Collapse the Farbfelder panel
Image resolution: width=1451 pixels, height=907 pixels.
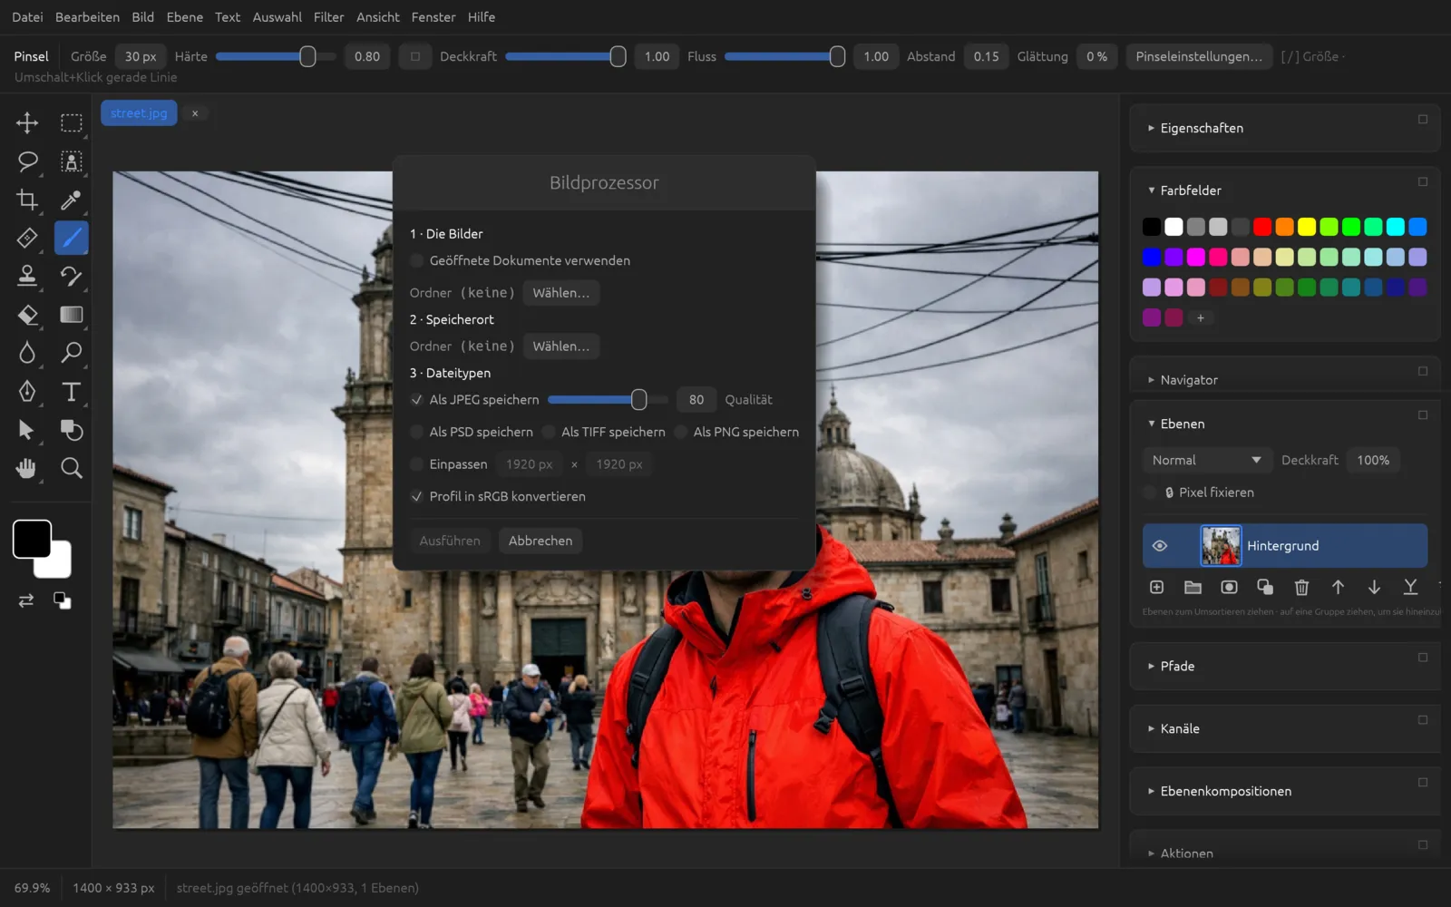click(x=1190, y=190)
